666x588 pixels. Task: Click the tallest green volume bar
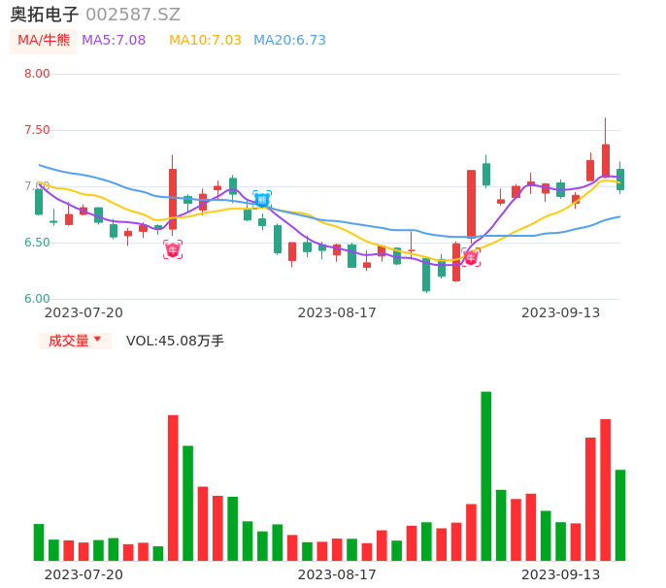(x=485, y=475)
